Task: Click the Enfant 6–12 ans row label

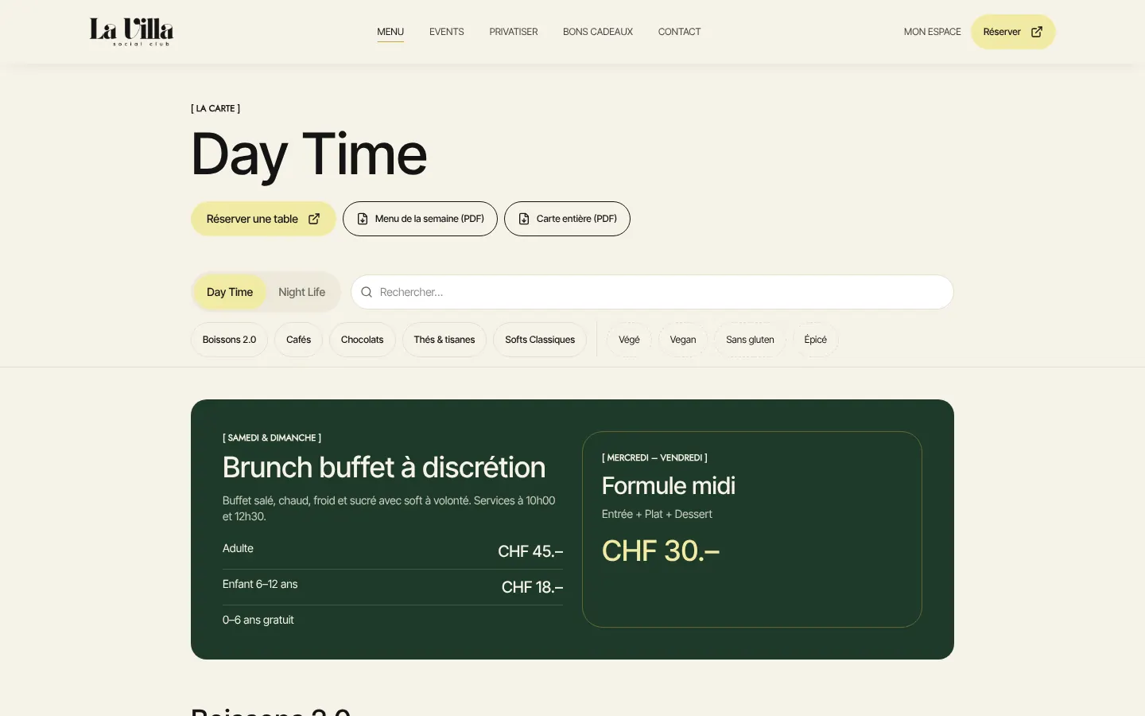Action: (260, 584)
